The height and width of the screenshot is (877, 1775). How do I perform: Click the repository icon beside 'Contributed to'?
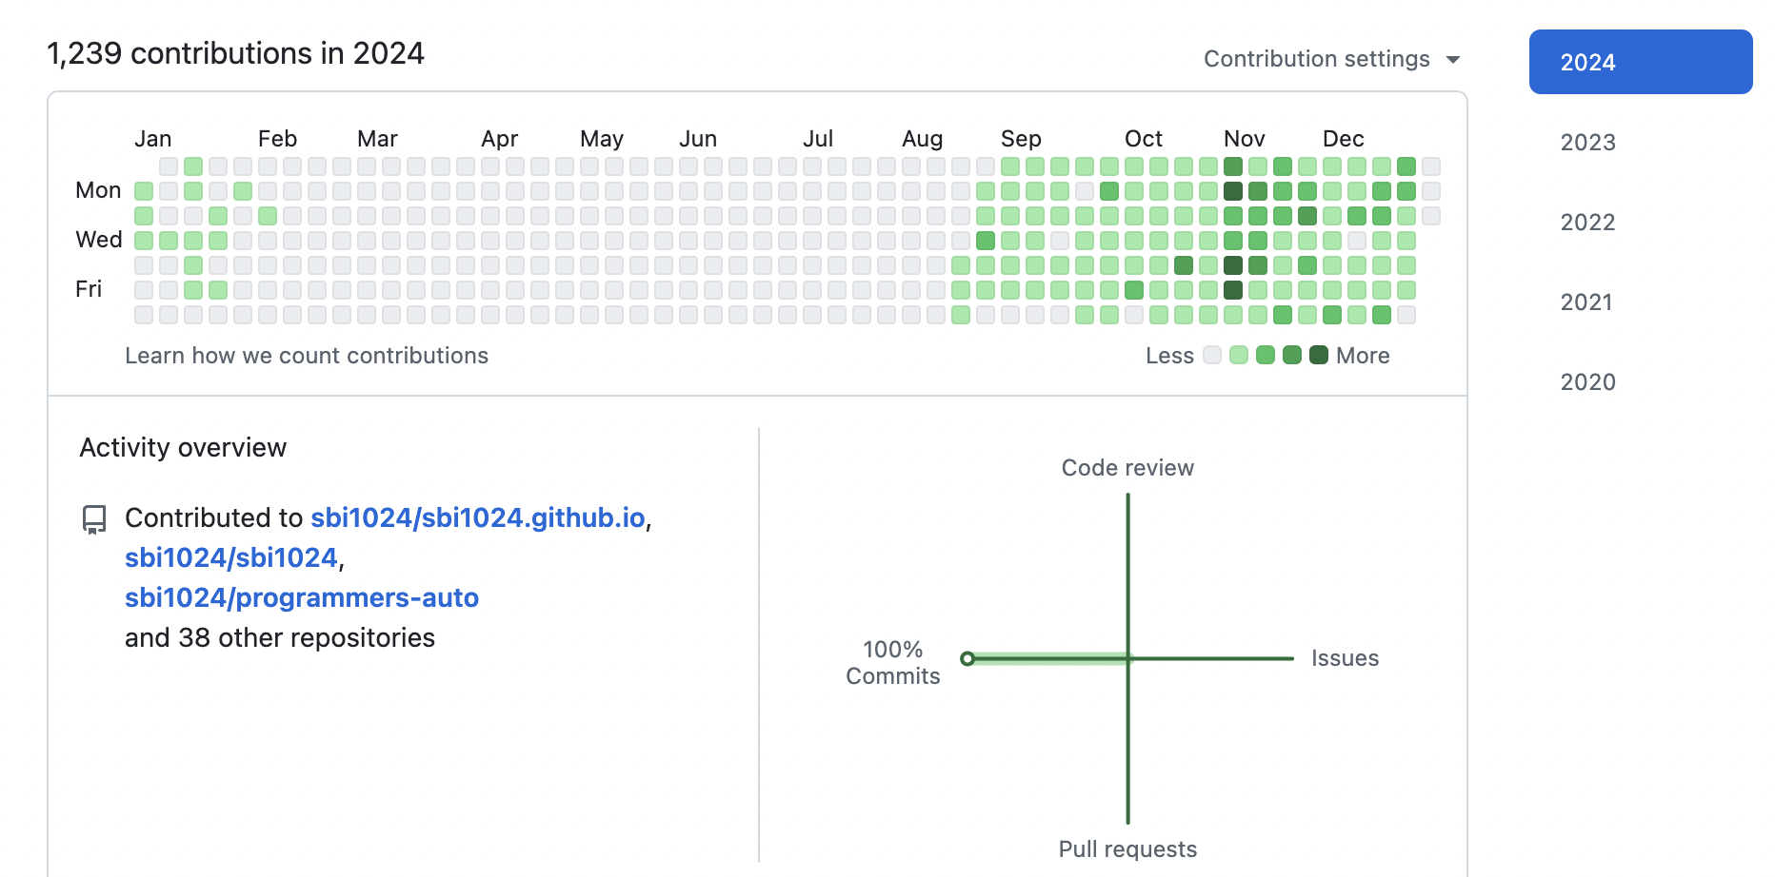coord(94,519)
